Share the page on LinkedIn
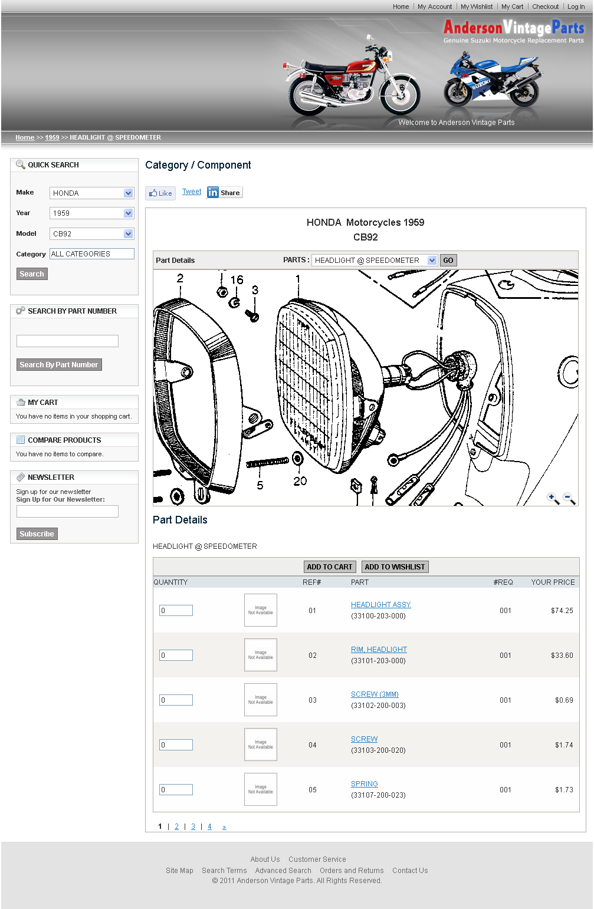594x909 pixels. click(x=225, y=193)
